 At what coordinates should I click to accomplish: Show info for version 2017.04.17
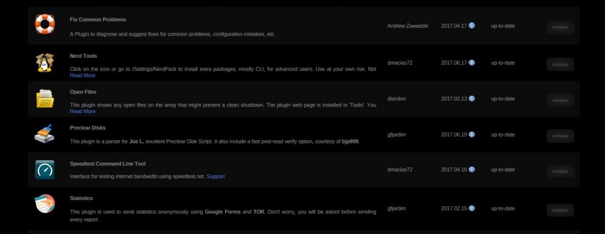click(x=471, y=25)
